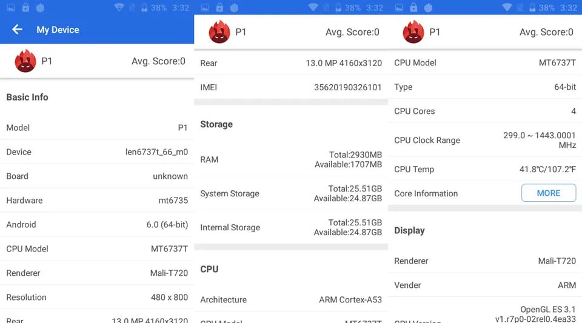This screenshot has height=323, width=582.
Task: Tap the Wi-Fi icon in right status bar
Action: 507,7
